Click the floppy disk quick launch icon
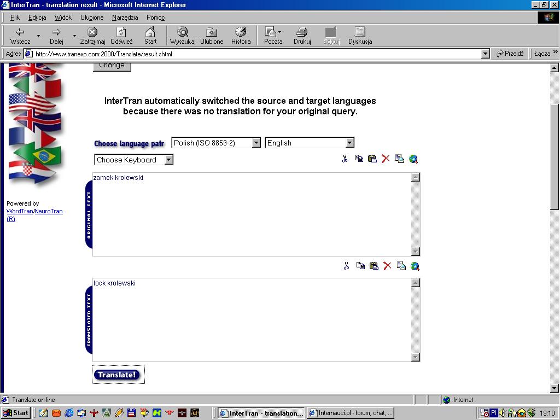The image size is (560, 420). [x=131, y=413]
